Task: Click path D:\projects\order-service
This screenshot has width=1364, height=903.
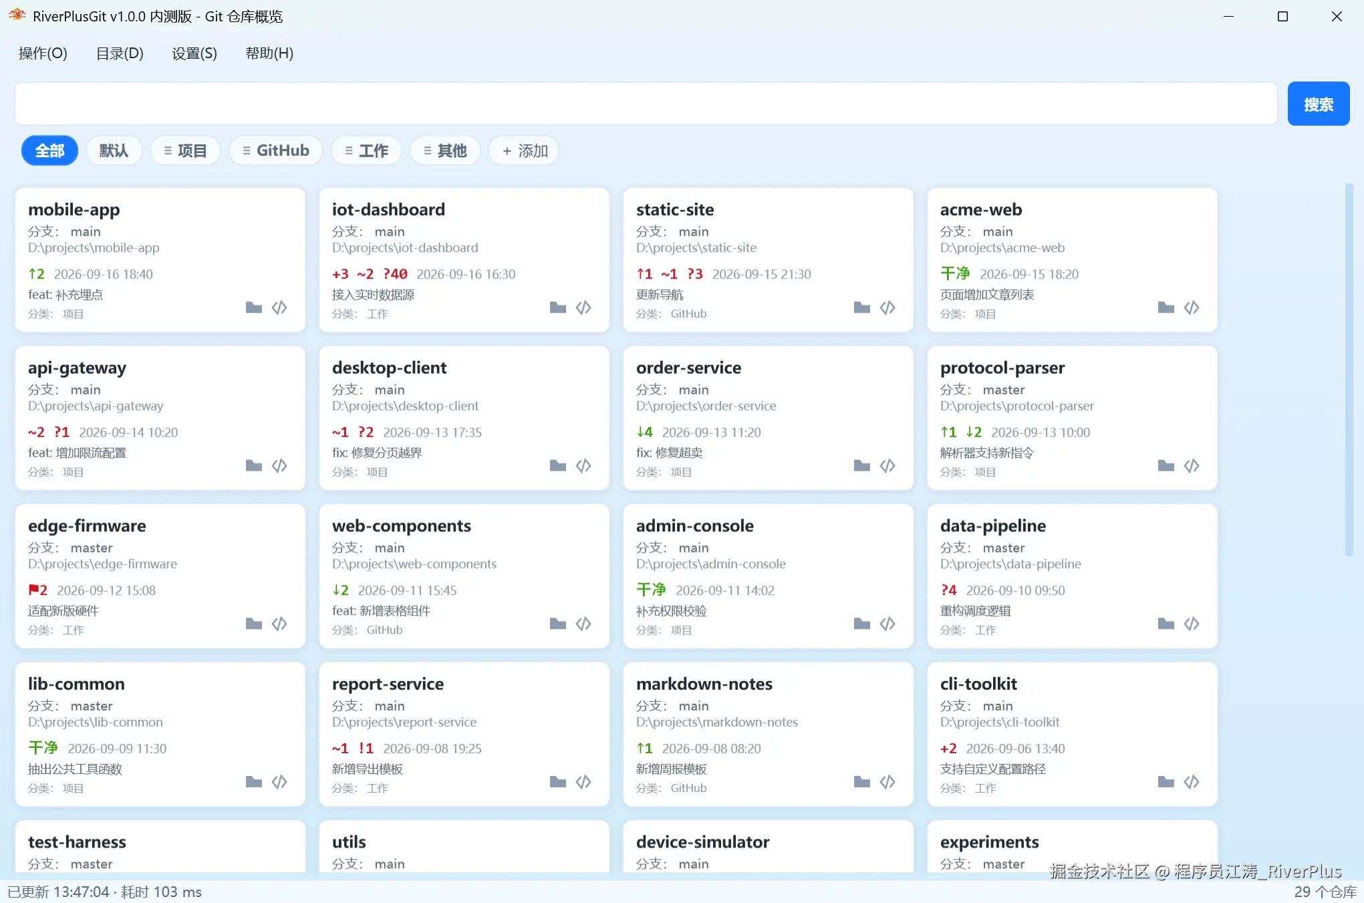Action: click(706, 406)
